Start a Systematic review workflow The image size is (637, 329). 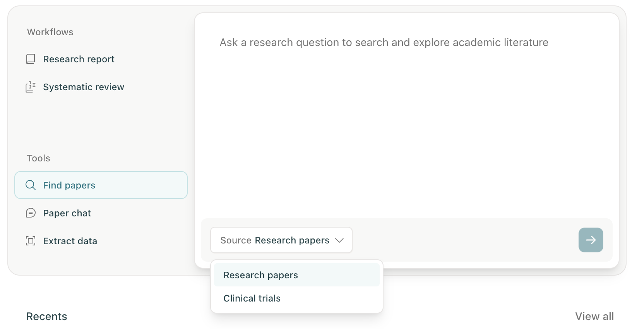(x=84, y=87)
